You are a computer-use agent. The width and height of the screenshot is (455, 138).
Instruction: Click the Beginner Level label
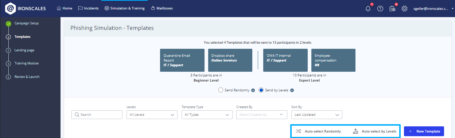point(206,80)
